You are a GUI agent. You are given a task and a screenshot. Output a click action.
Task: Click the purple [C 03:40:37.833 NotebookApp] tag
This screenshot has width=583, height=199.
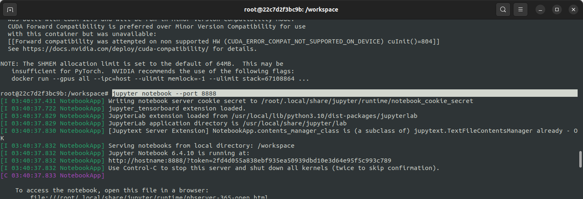point(53,175)
